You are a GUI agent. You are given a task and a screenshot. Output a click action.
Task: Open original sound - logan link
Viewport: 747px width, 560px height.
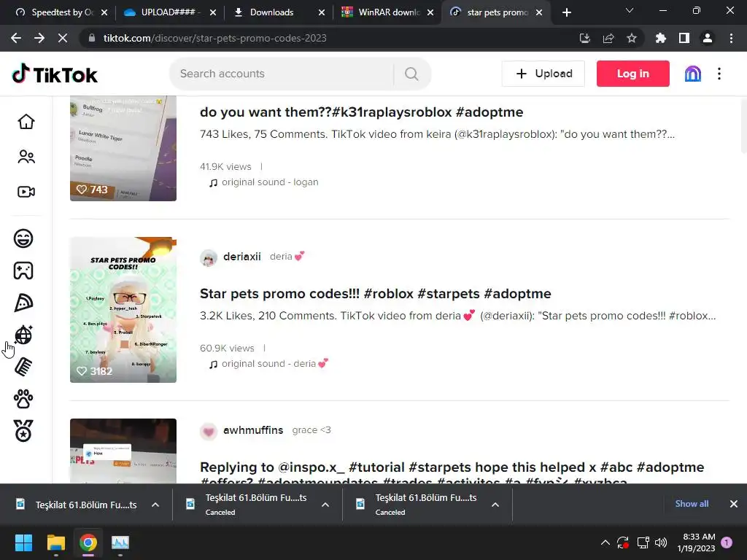[270, 182]
